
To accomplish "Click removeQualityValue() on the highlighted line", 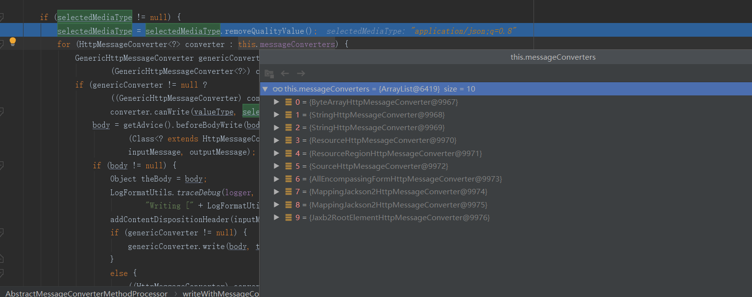I will point(268,31).
